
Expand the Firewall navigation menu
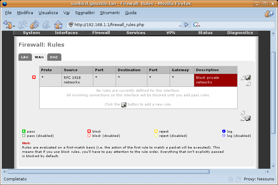(101, 33)
